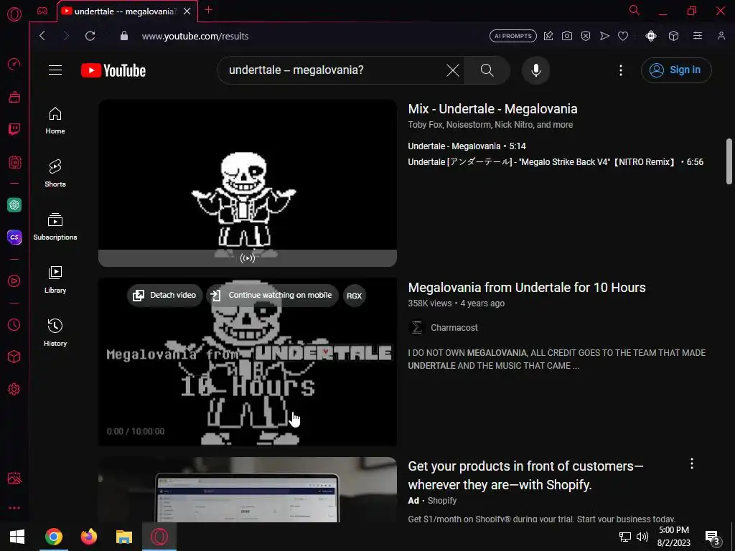
Task: Launch Chrome from taskbar
Action: click(x=53, y=537)
